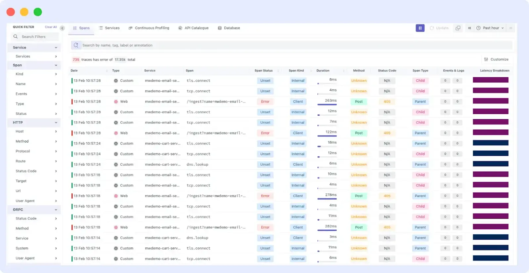Click the sliders icon beside Customize

coord(486,59)
